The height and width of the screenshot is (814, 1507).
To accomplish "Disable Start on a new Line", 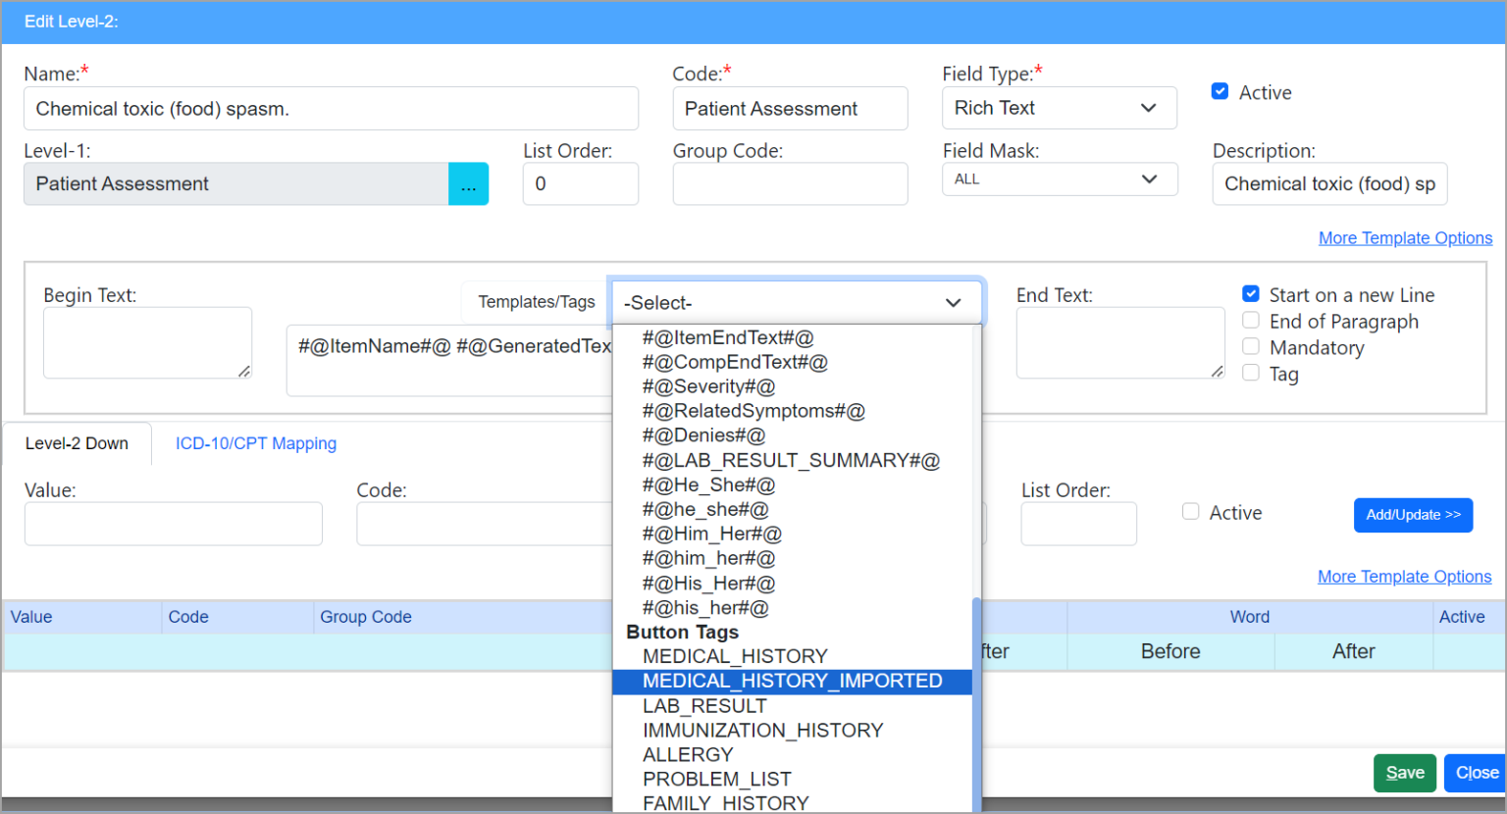I will tap(1251, 293).
